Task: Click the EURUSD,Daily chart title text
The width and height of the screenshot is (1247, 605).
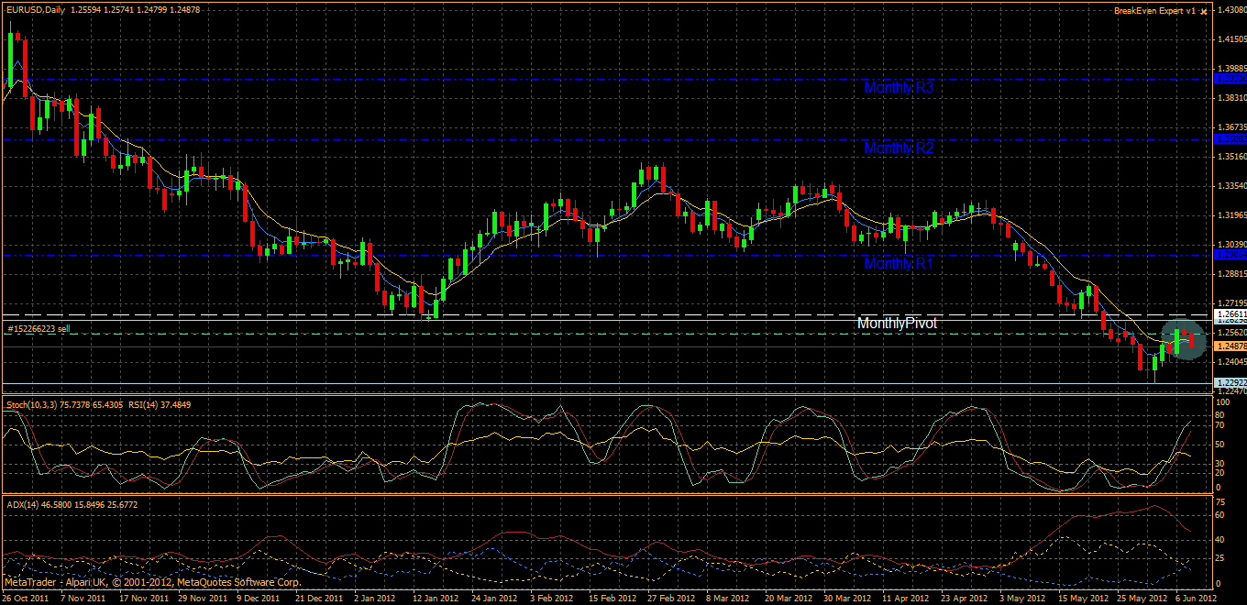Action: point(35,9)
